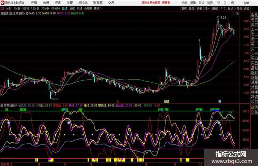Switch to 60分钟 period tab
Screen dimensions: 258x166
tap(55, 8)
